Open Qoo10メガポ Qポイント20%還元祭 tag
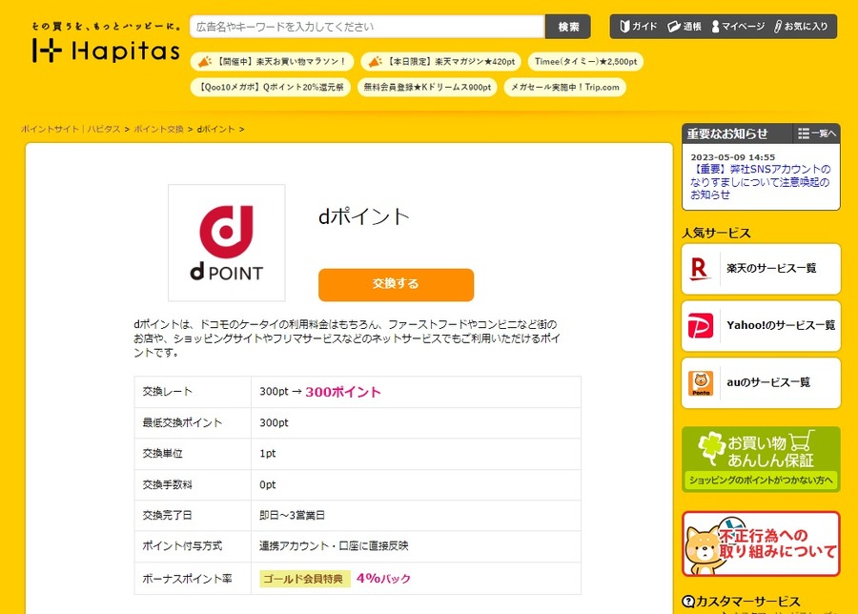This screenshot has height=614, width=858. 271,87
